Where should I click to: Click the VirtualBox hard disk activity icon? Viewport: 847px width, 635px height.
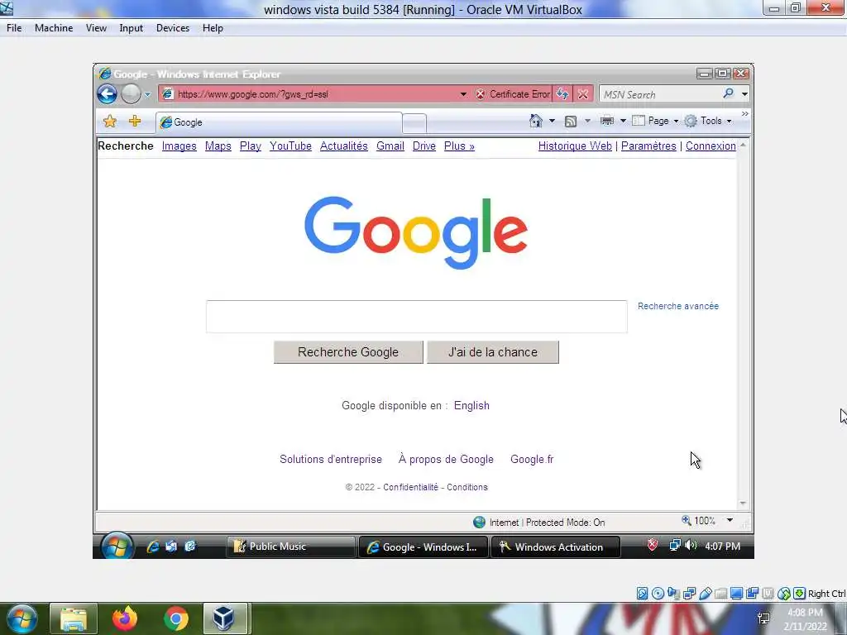(642, 594)
